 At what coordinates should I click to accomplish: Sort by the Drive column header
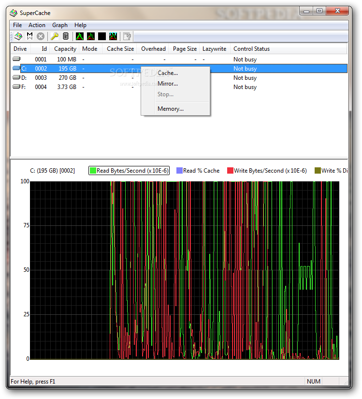coord(20,49)
